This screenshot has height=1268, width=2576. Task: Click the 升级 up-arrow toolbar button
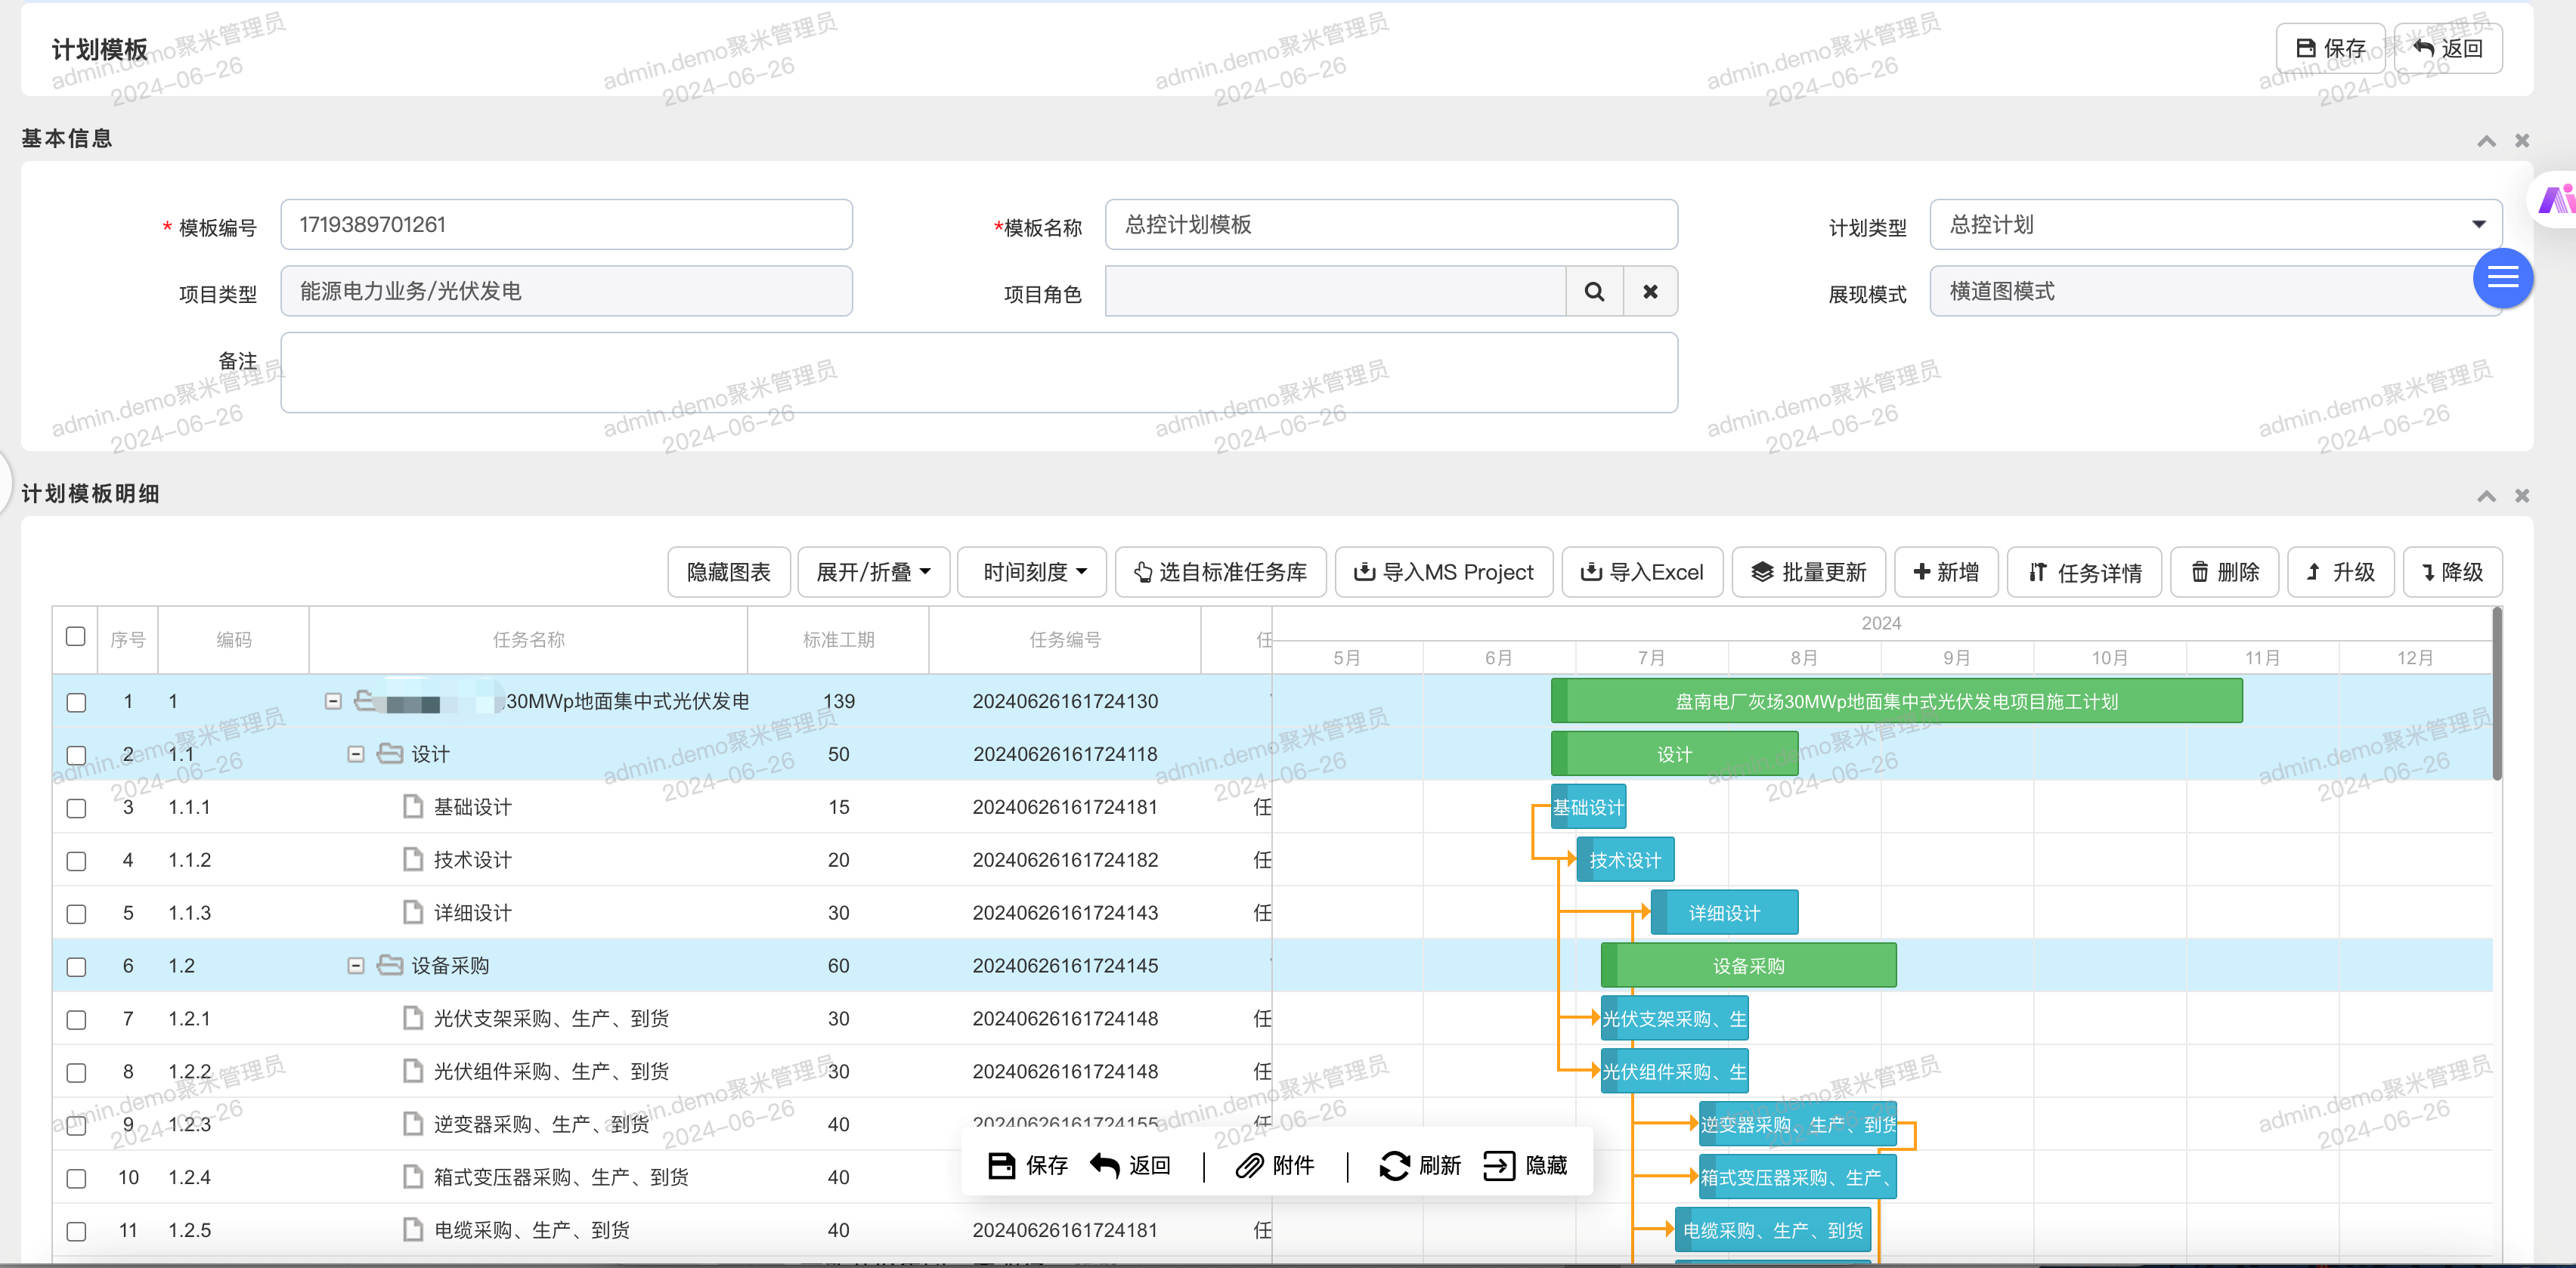point(2340,572)
